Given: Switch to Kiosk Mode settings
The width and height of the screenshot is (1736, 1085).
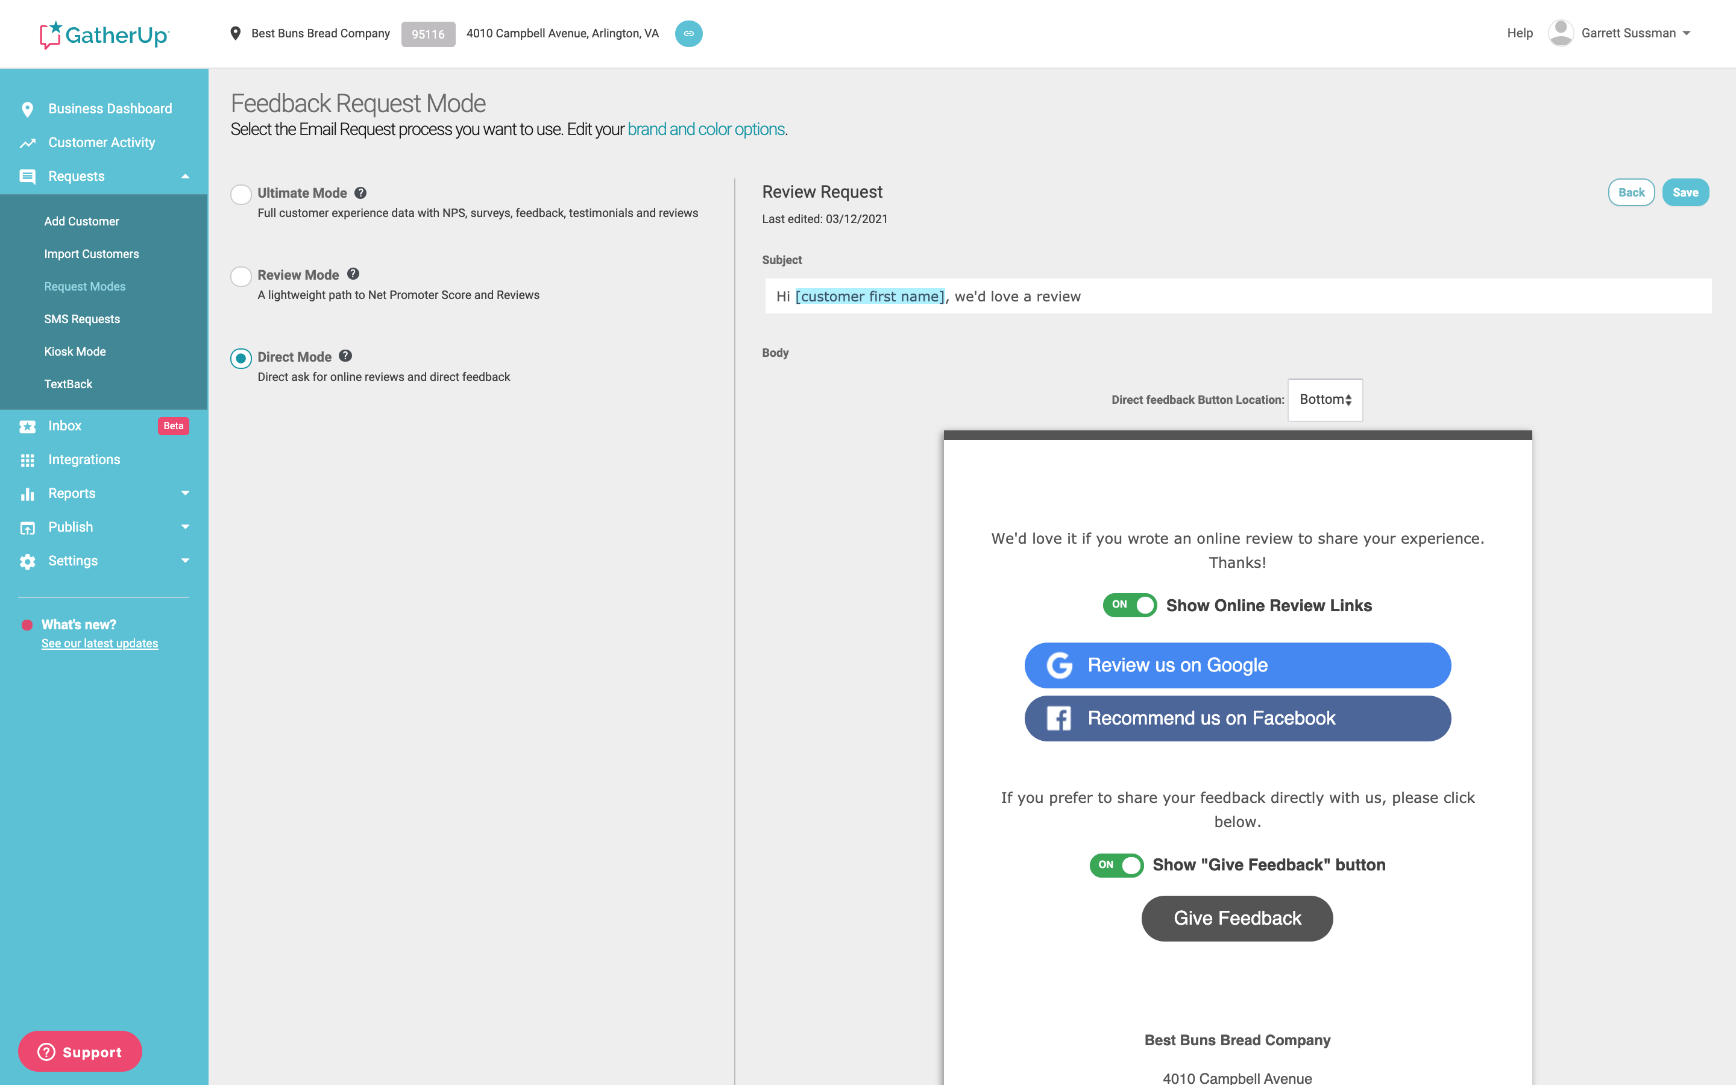Looking at the screenshot, I should click(x=75, y=351).
